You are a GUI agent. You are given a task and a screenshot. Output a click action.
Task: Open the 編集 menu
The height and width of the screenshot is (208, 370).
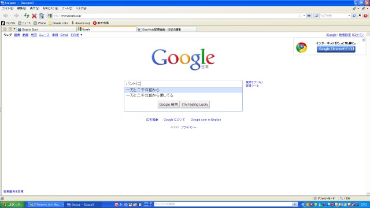(x=21, y=8)
